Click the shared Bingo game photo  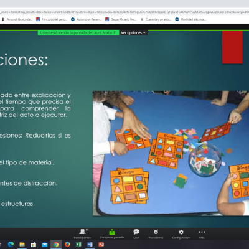[x=171, y=153]
